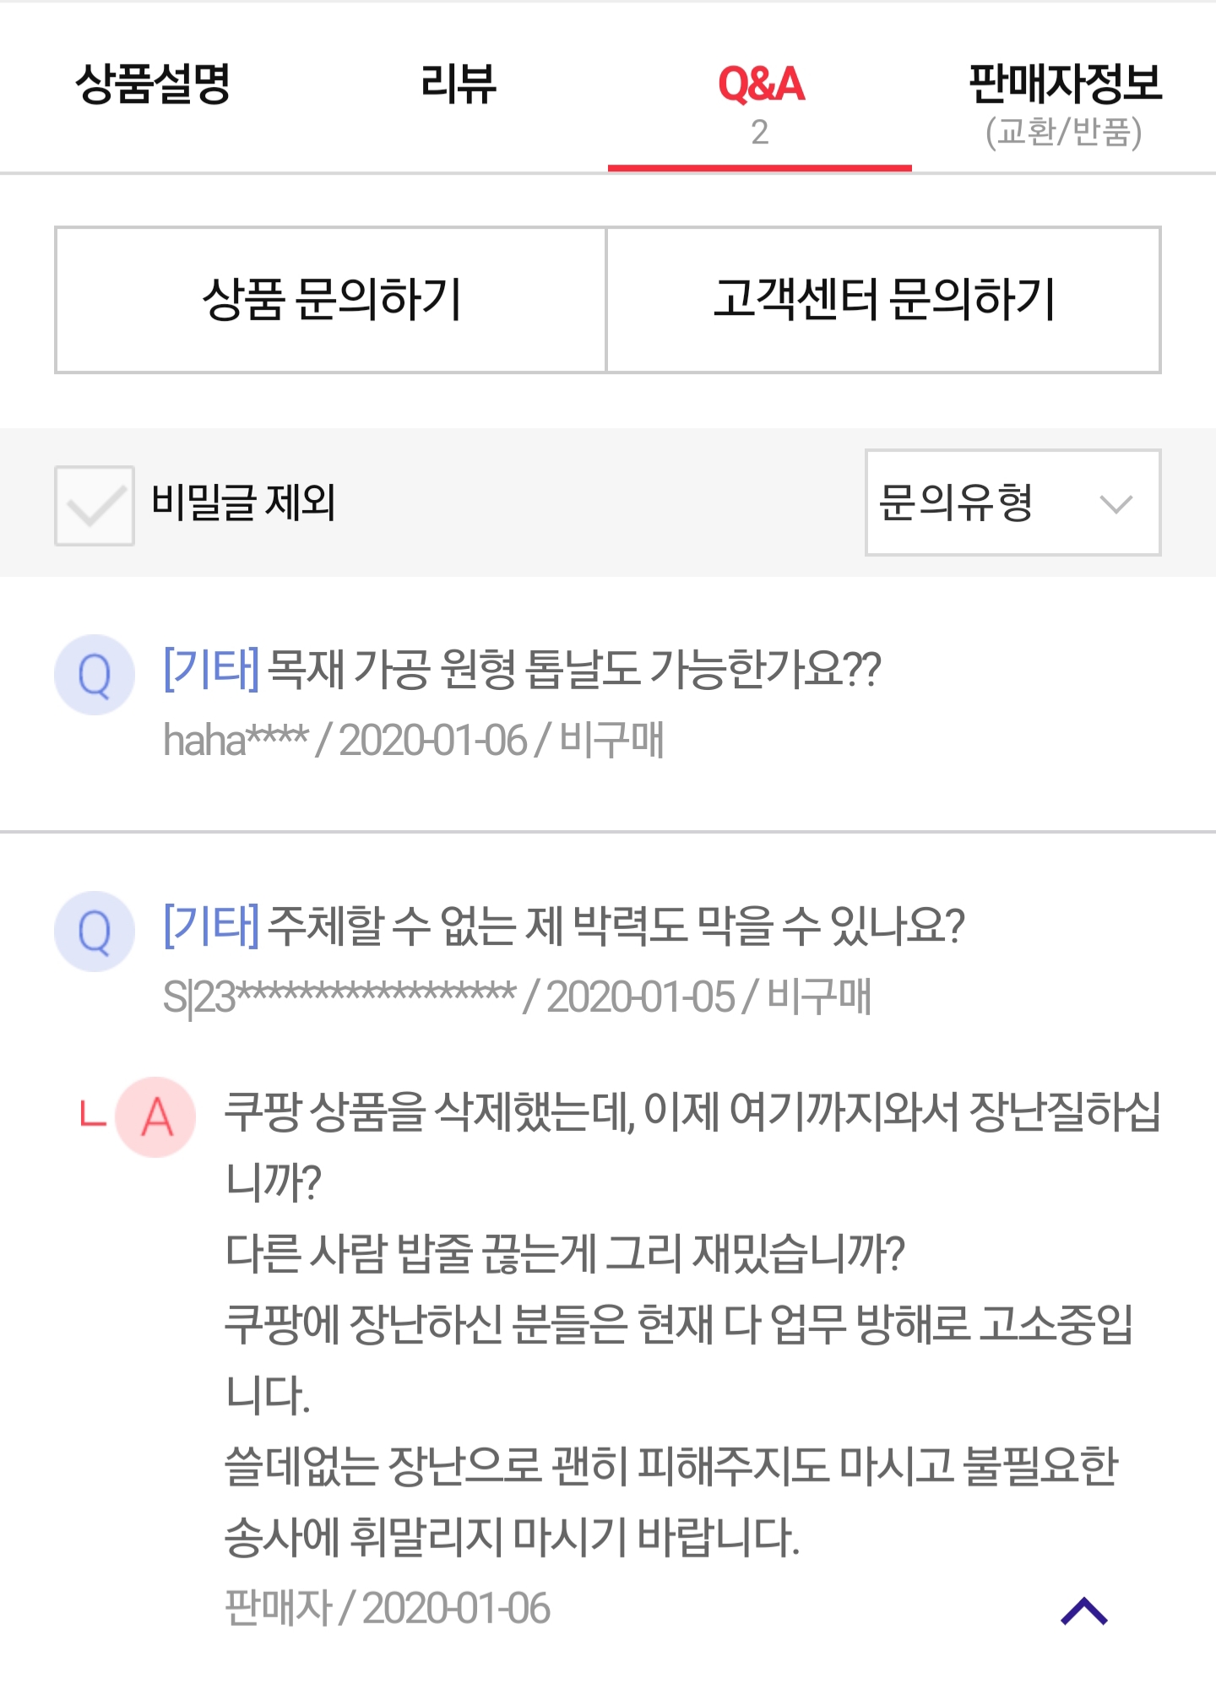Click the red reply indent marker
Screen dimensions: 1216x1695
(92, 1114)
